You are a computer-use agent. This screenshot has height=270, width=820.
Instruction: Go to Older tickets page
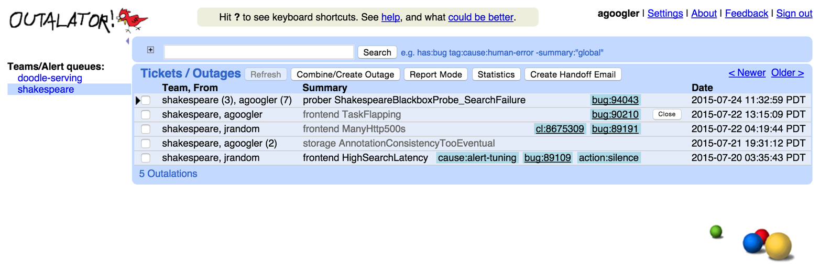point(787,73)
